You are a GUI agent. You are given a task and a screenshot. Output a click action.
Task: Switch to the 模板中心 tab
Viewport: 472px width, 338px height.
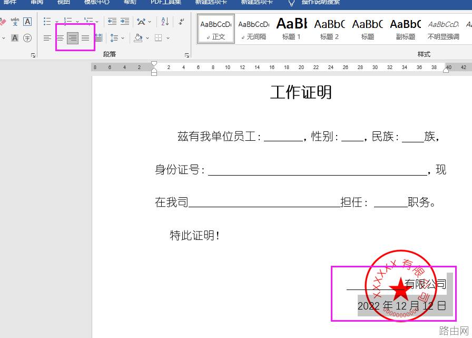coord(96,2)
